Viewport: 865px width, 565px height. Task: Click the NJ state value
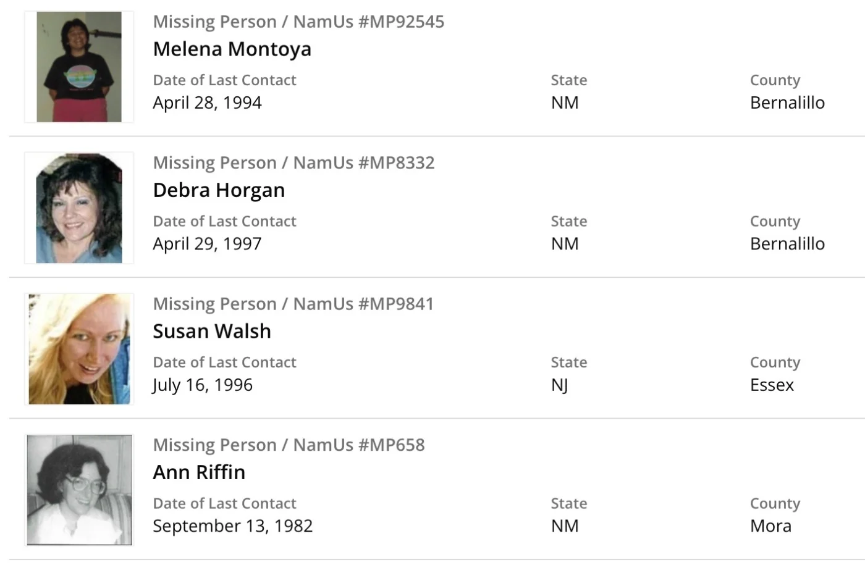tap(559, 385)
